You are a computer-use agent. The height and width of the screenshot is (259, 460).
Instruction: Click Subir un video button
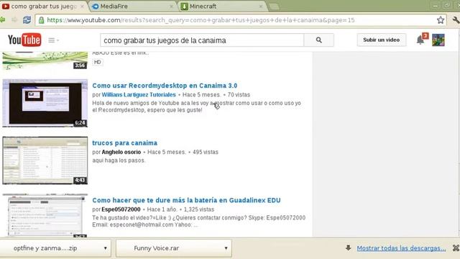pos(382,40)
